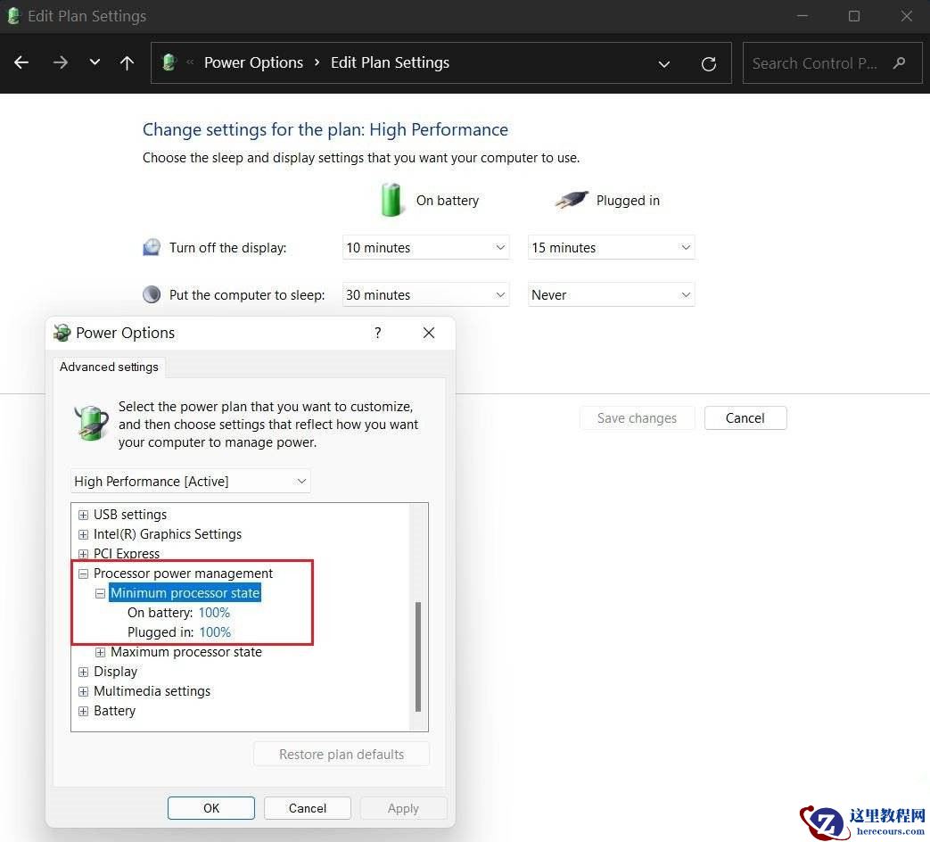Click inside the Search Control Panel field
930x842 pixels.
pyautogui.click(x=814, y=63)
